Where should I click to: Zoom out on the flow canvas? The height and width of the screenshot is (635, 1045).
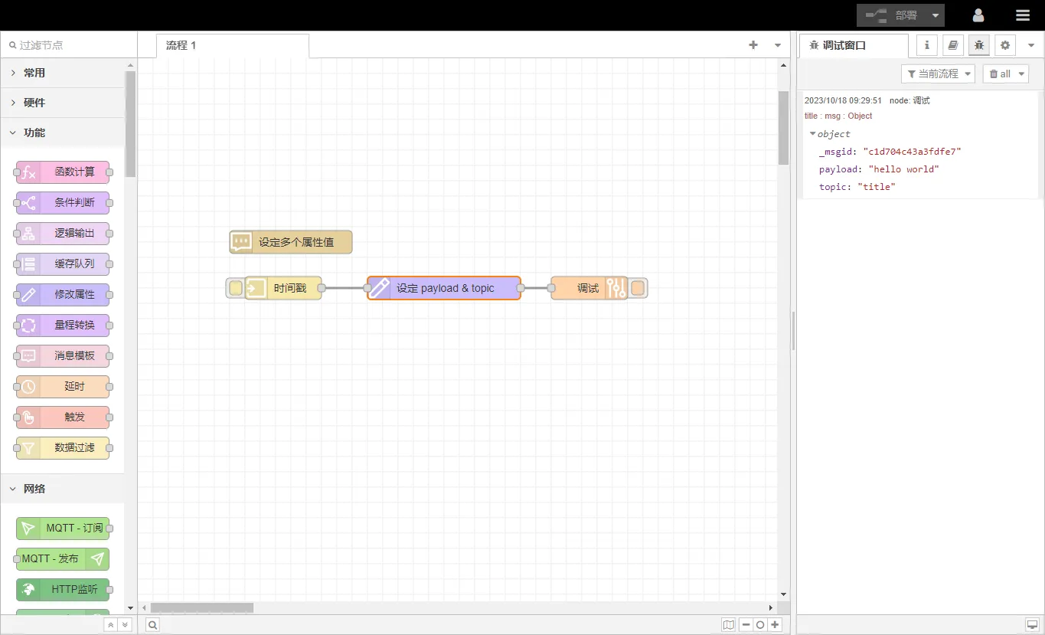tap(746, 625)
